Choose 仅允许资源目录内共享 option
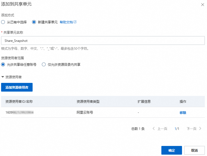The height and width of the screenshot is (156, 207). (44, 64)
